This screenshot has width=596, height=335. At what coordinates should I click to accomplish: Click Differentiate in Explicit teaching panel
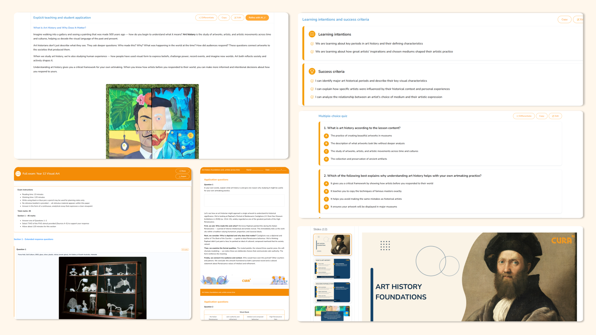(x=206, y=18)
